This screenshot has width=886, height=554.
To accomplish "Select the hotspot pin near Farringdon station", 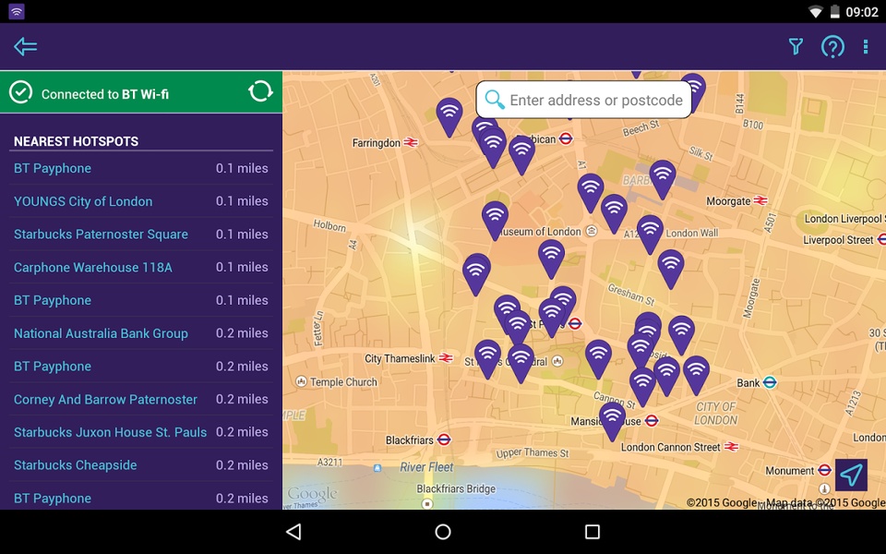I will [x=449, y=117].
